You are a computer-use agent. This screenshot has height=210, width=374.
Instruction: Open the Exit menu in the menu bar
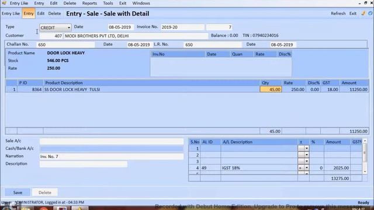pos(123,3)
